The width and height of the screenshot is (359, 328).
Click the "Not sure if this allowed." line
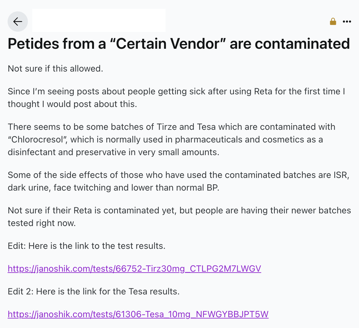pyautogui.click(x=55, y=68)
